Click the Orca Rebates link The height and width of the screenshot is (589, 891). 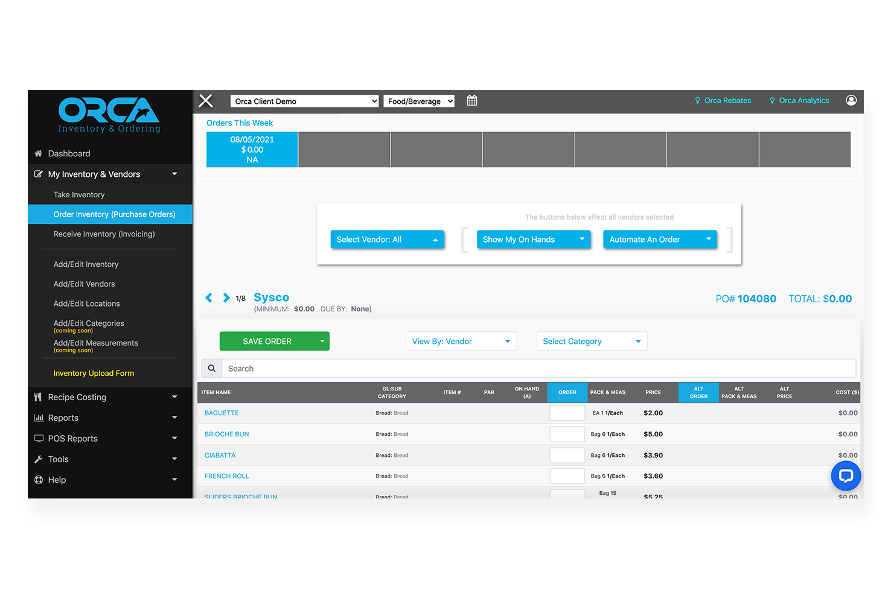pos(727,101)
